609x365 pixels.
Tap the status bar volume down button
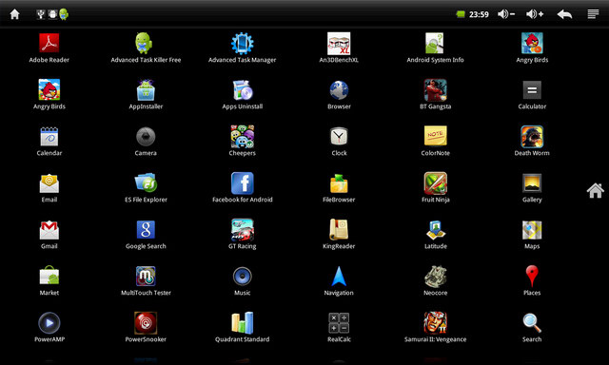coord(506,14)
